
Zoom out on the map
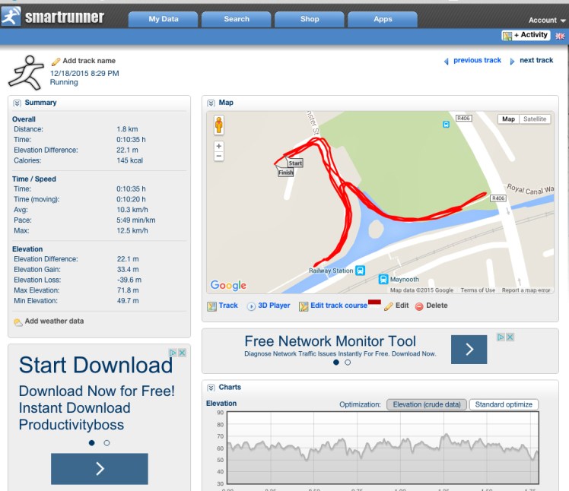tap(219, 157)
